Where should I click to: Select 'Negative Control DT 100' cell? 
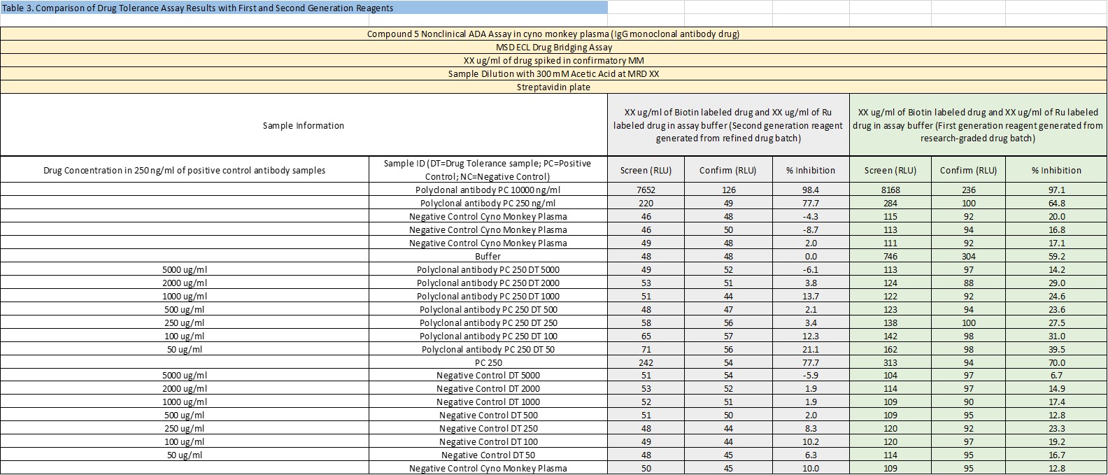(488, 442)
